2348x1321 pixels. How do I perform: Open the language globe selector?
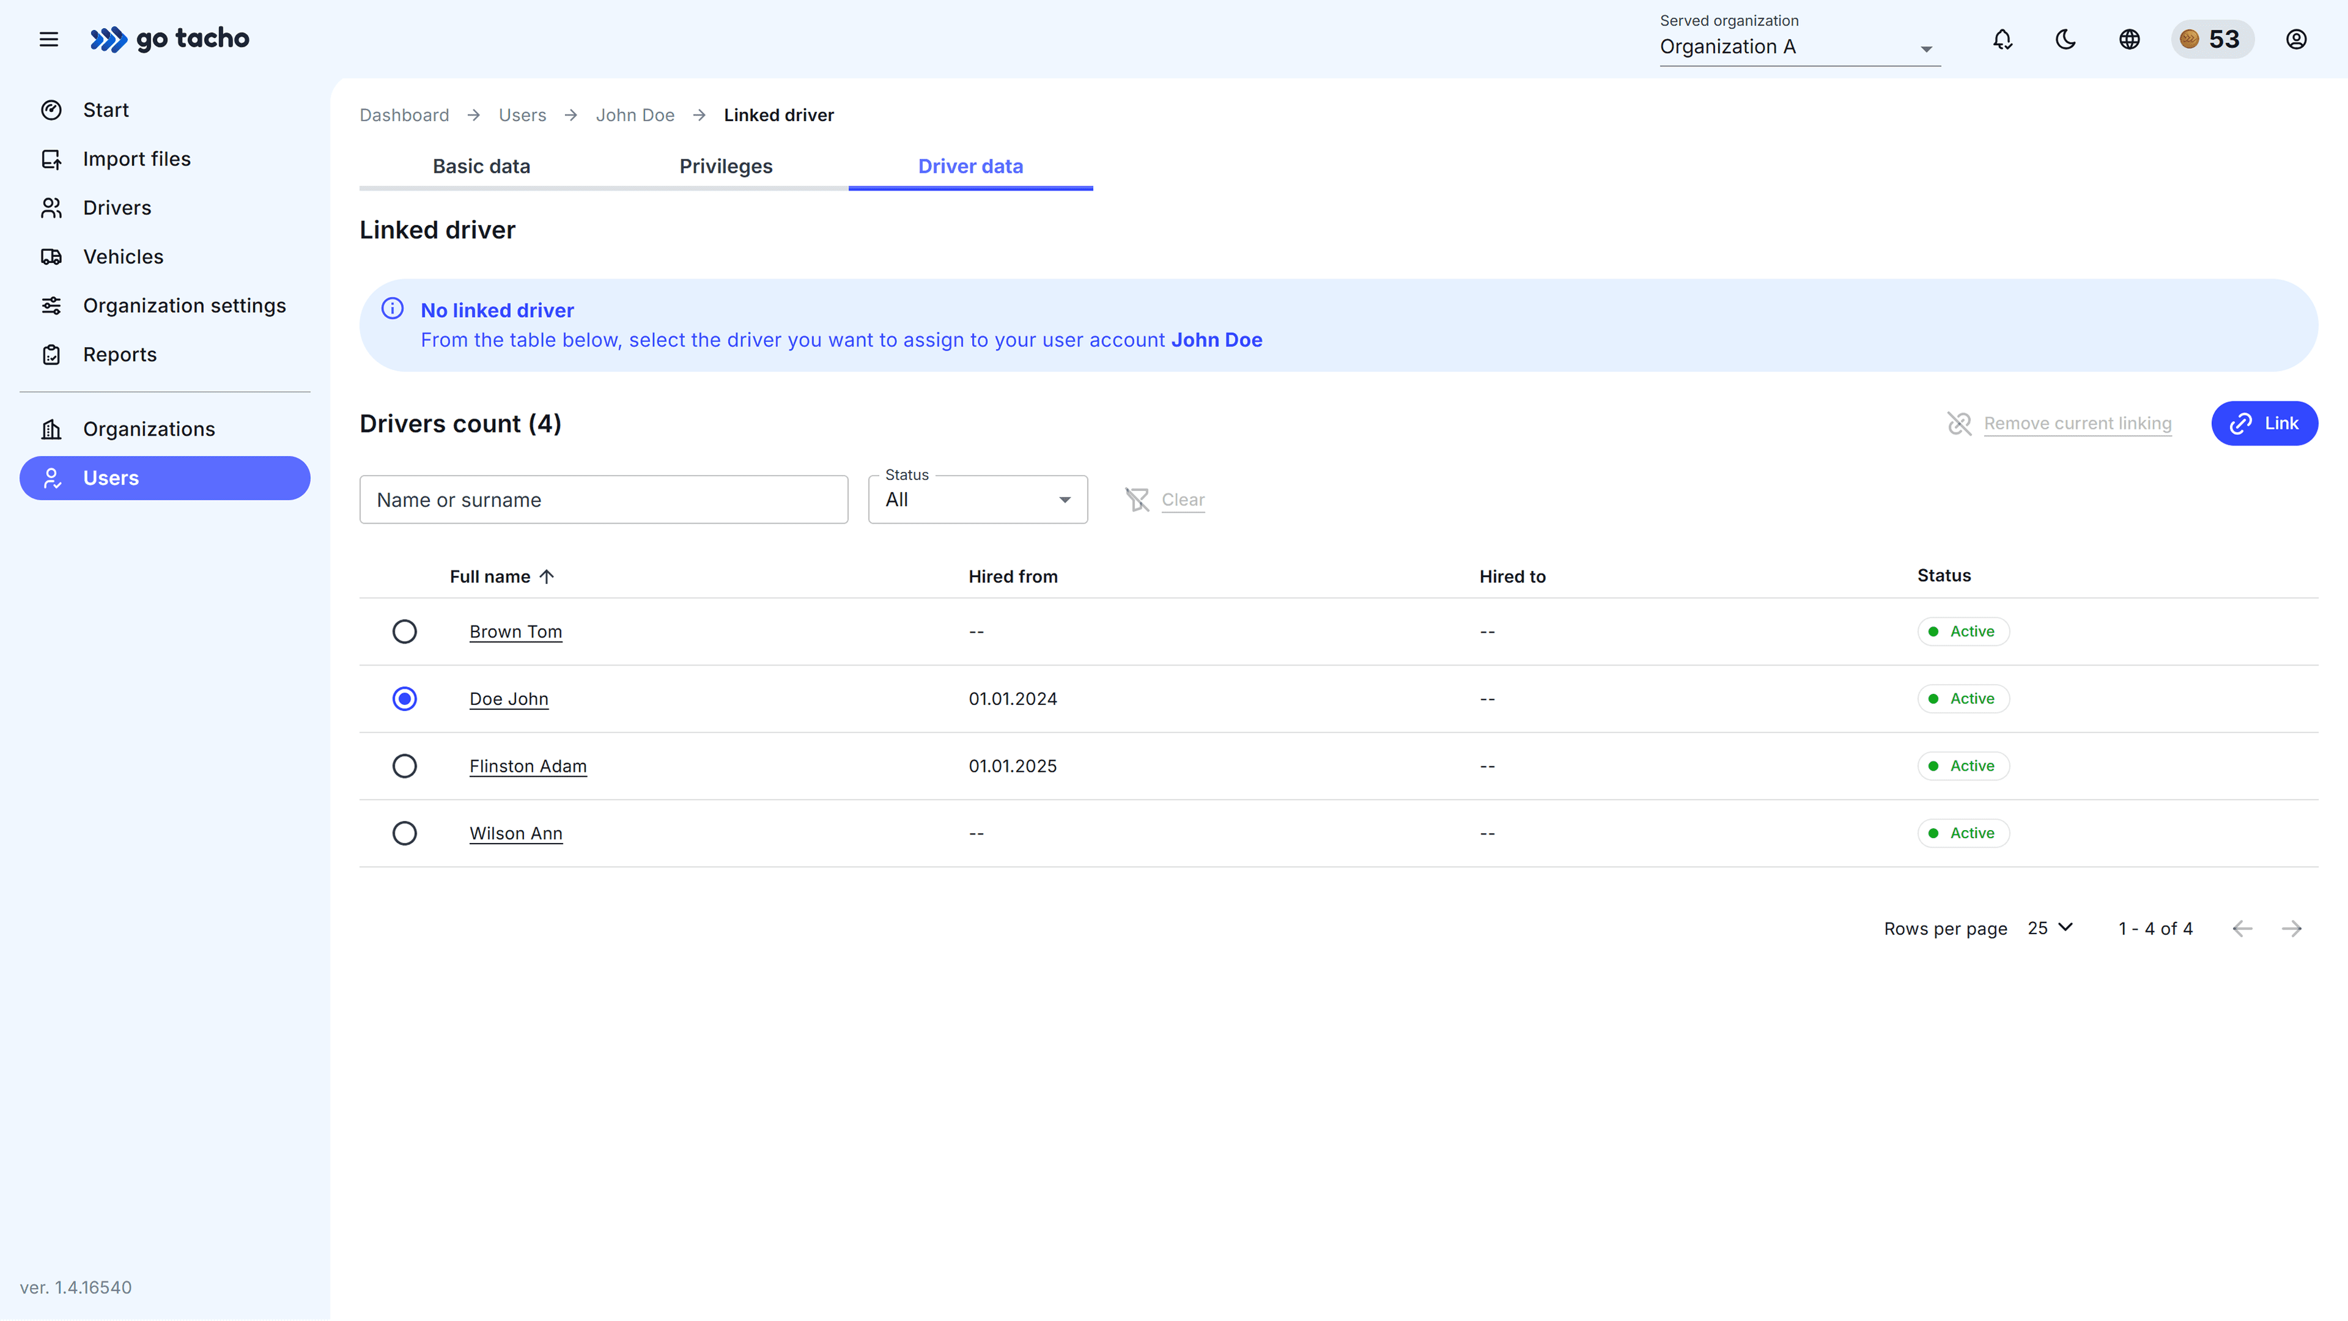[x=2129, y=39]
